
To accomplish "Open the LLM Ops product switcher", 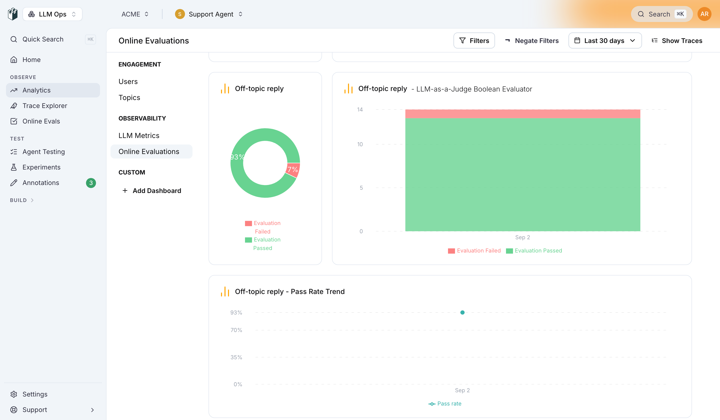I will pos(52,14).
